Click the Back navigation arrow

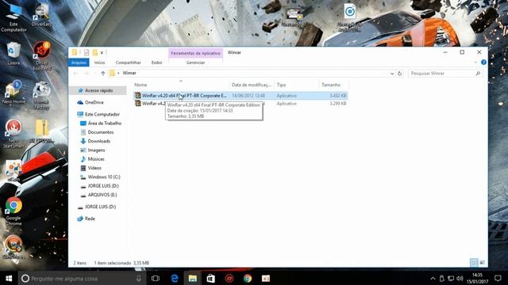pyautogui.click(x=76, y=74)
